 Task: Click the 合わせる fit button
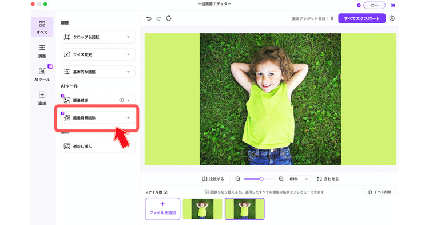coord(328,179)
